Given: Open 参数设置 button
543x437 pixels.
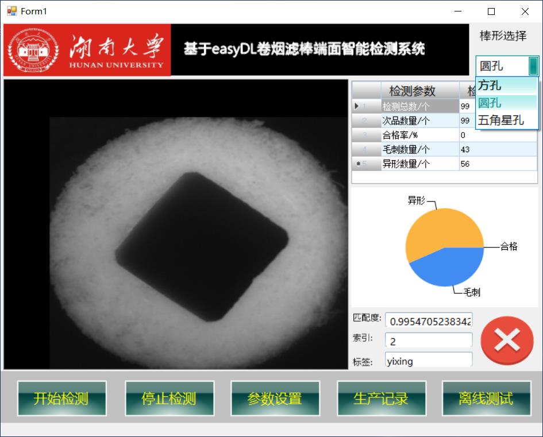Looking at the screenshot, I should point(275,399).
